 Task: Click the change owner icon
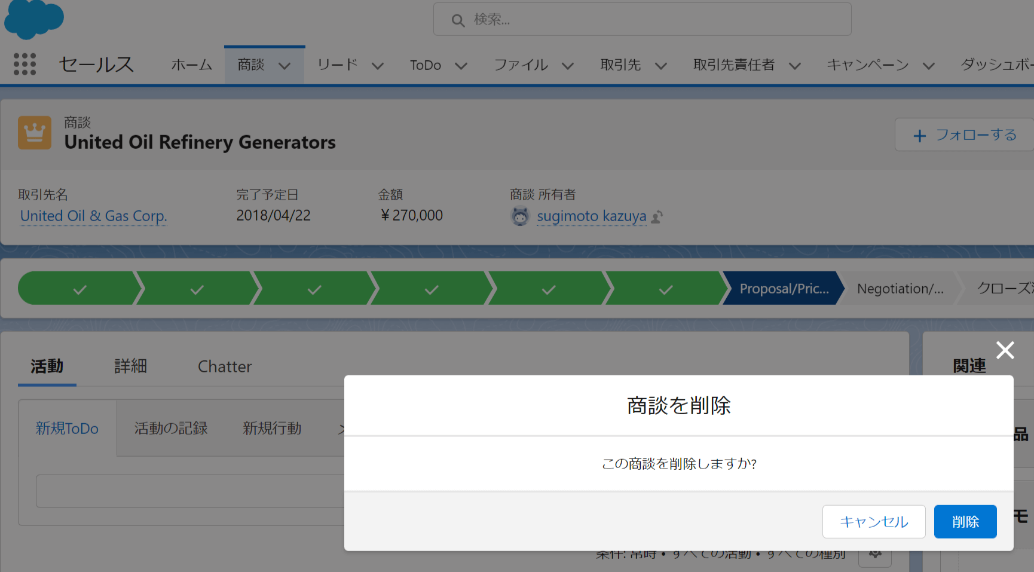coord(657,216)
